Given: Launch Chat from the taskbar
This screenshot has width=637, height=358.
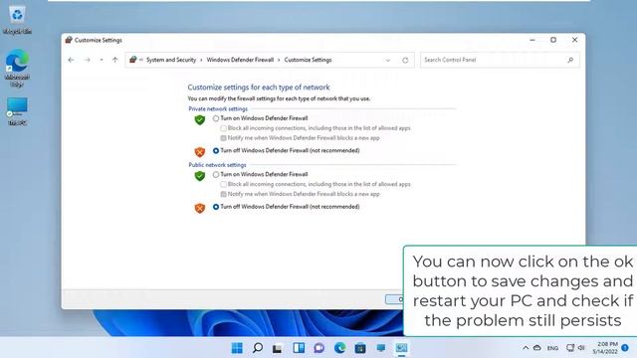Looking at the screenshot, I should pos(318,348).
